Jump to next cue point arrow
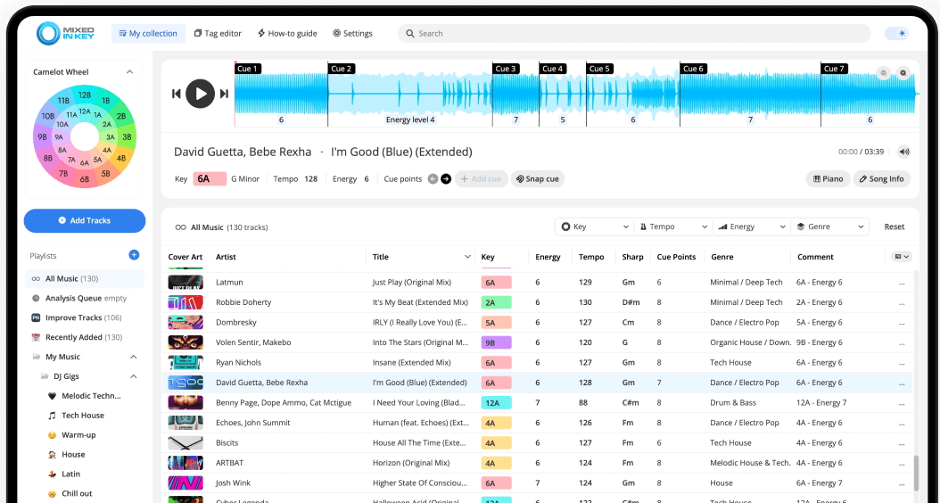The height and width of the screenshot is (503, 940). [446, 179]
